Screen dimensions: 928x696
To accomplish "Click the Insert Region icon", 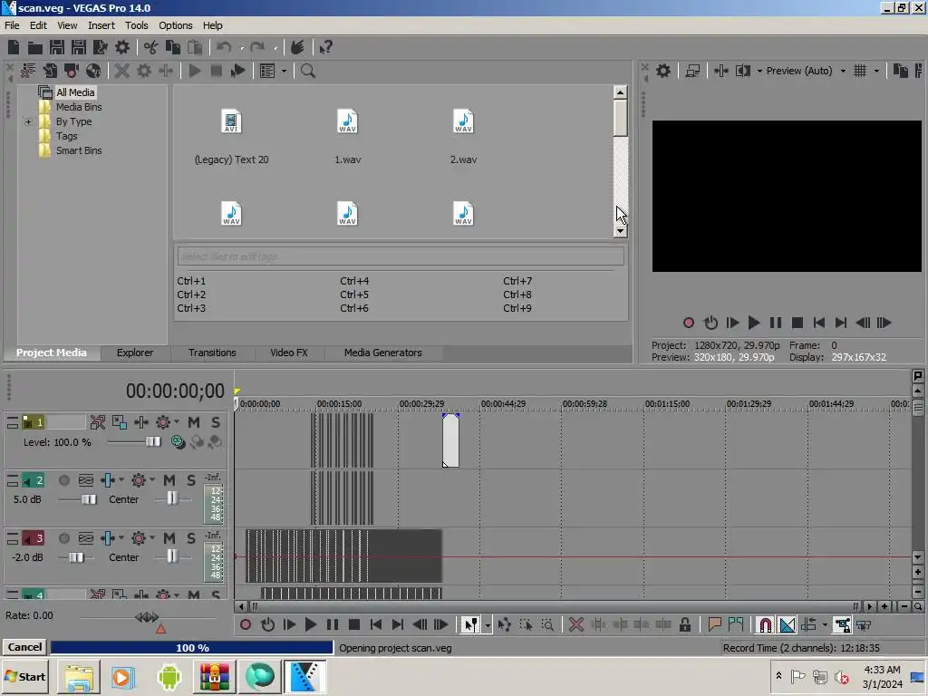I will click(736, 625).
